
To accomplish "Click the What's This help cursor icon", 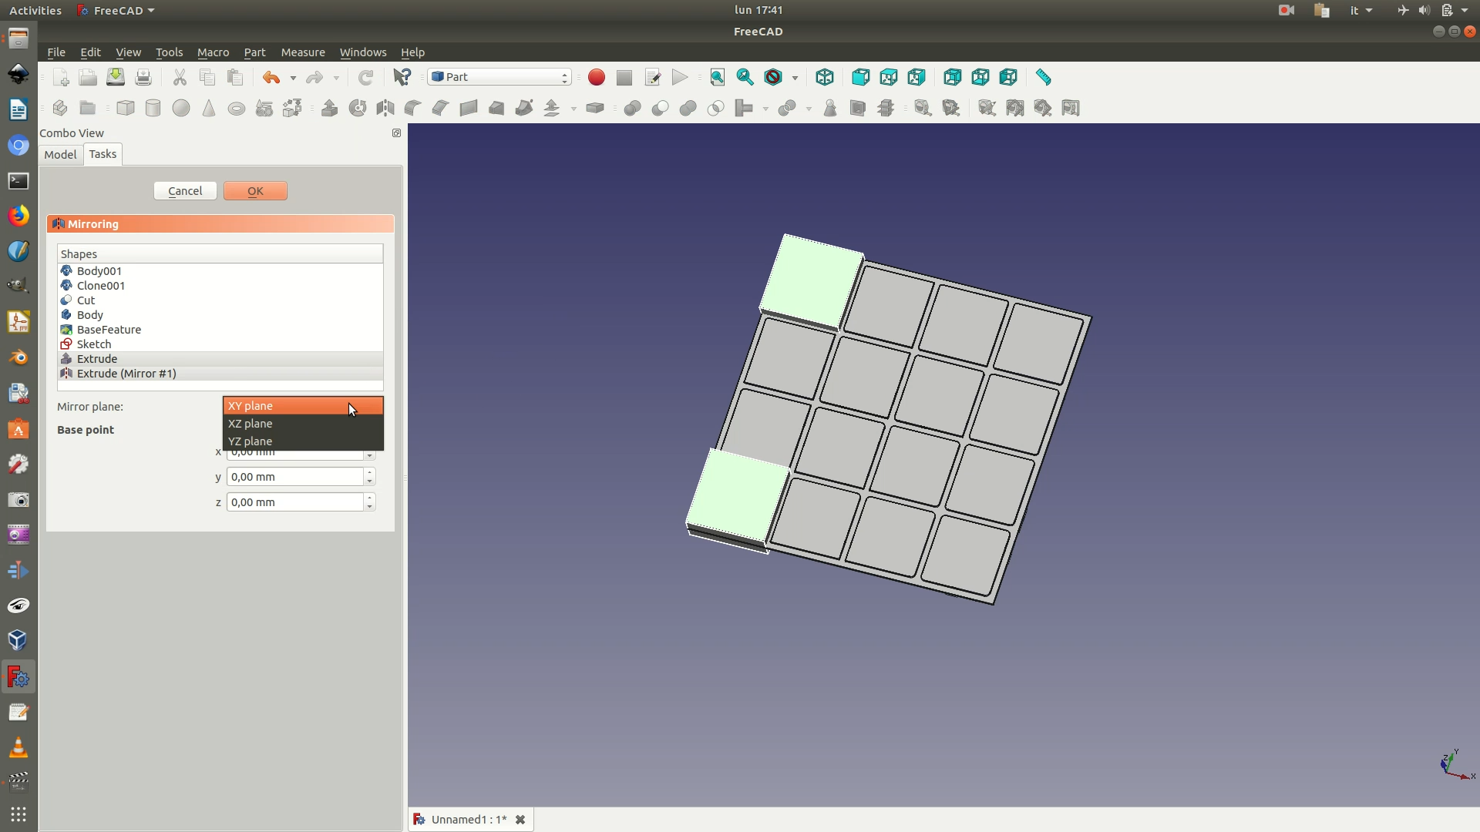I will coord(402,77).
